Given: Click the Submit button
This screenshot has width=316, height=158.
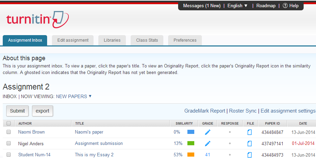Looking at the screenshot, I should coord(17,111).
